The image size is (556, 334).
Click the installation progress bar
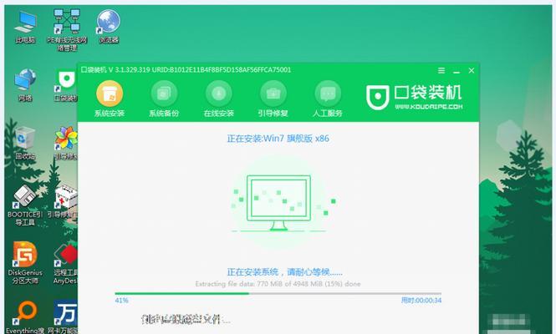point(278,293)
